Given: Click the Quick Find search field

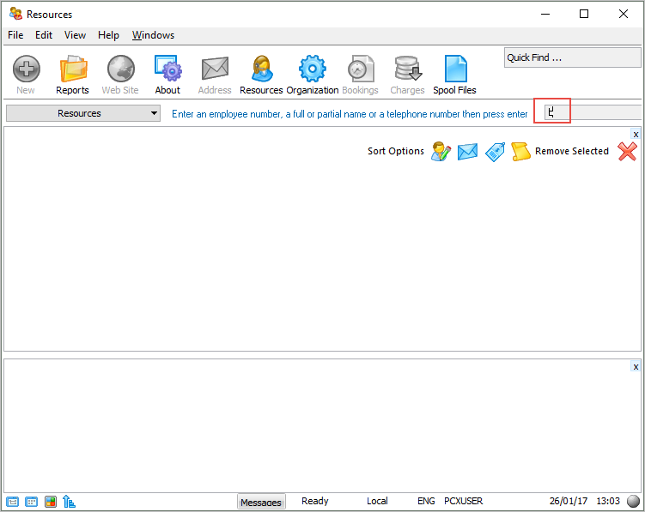Looking at the screenshot, I should pos(572,57).
